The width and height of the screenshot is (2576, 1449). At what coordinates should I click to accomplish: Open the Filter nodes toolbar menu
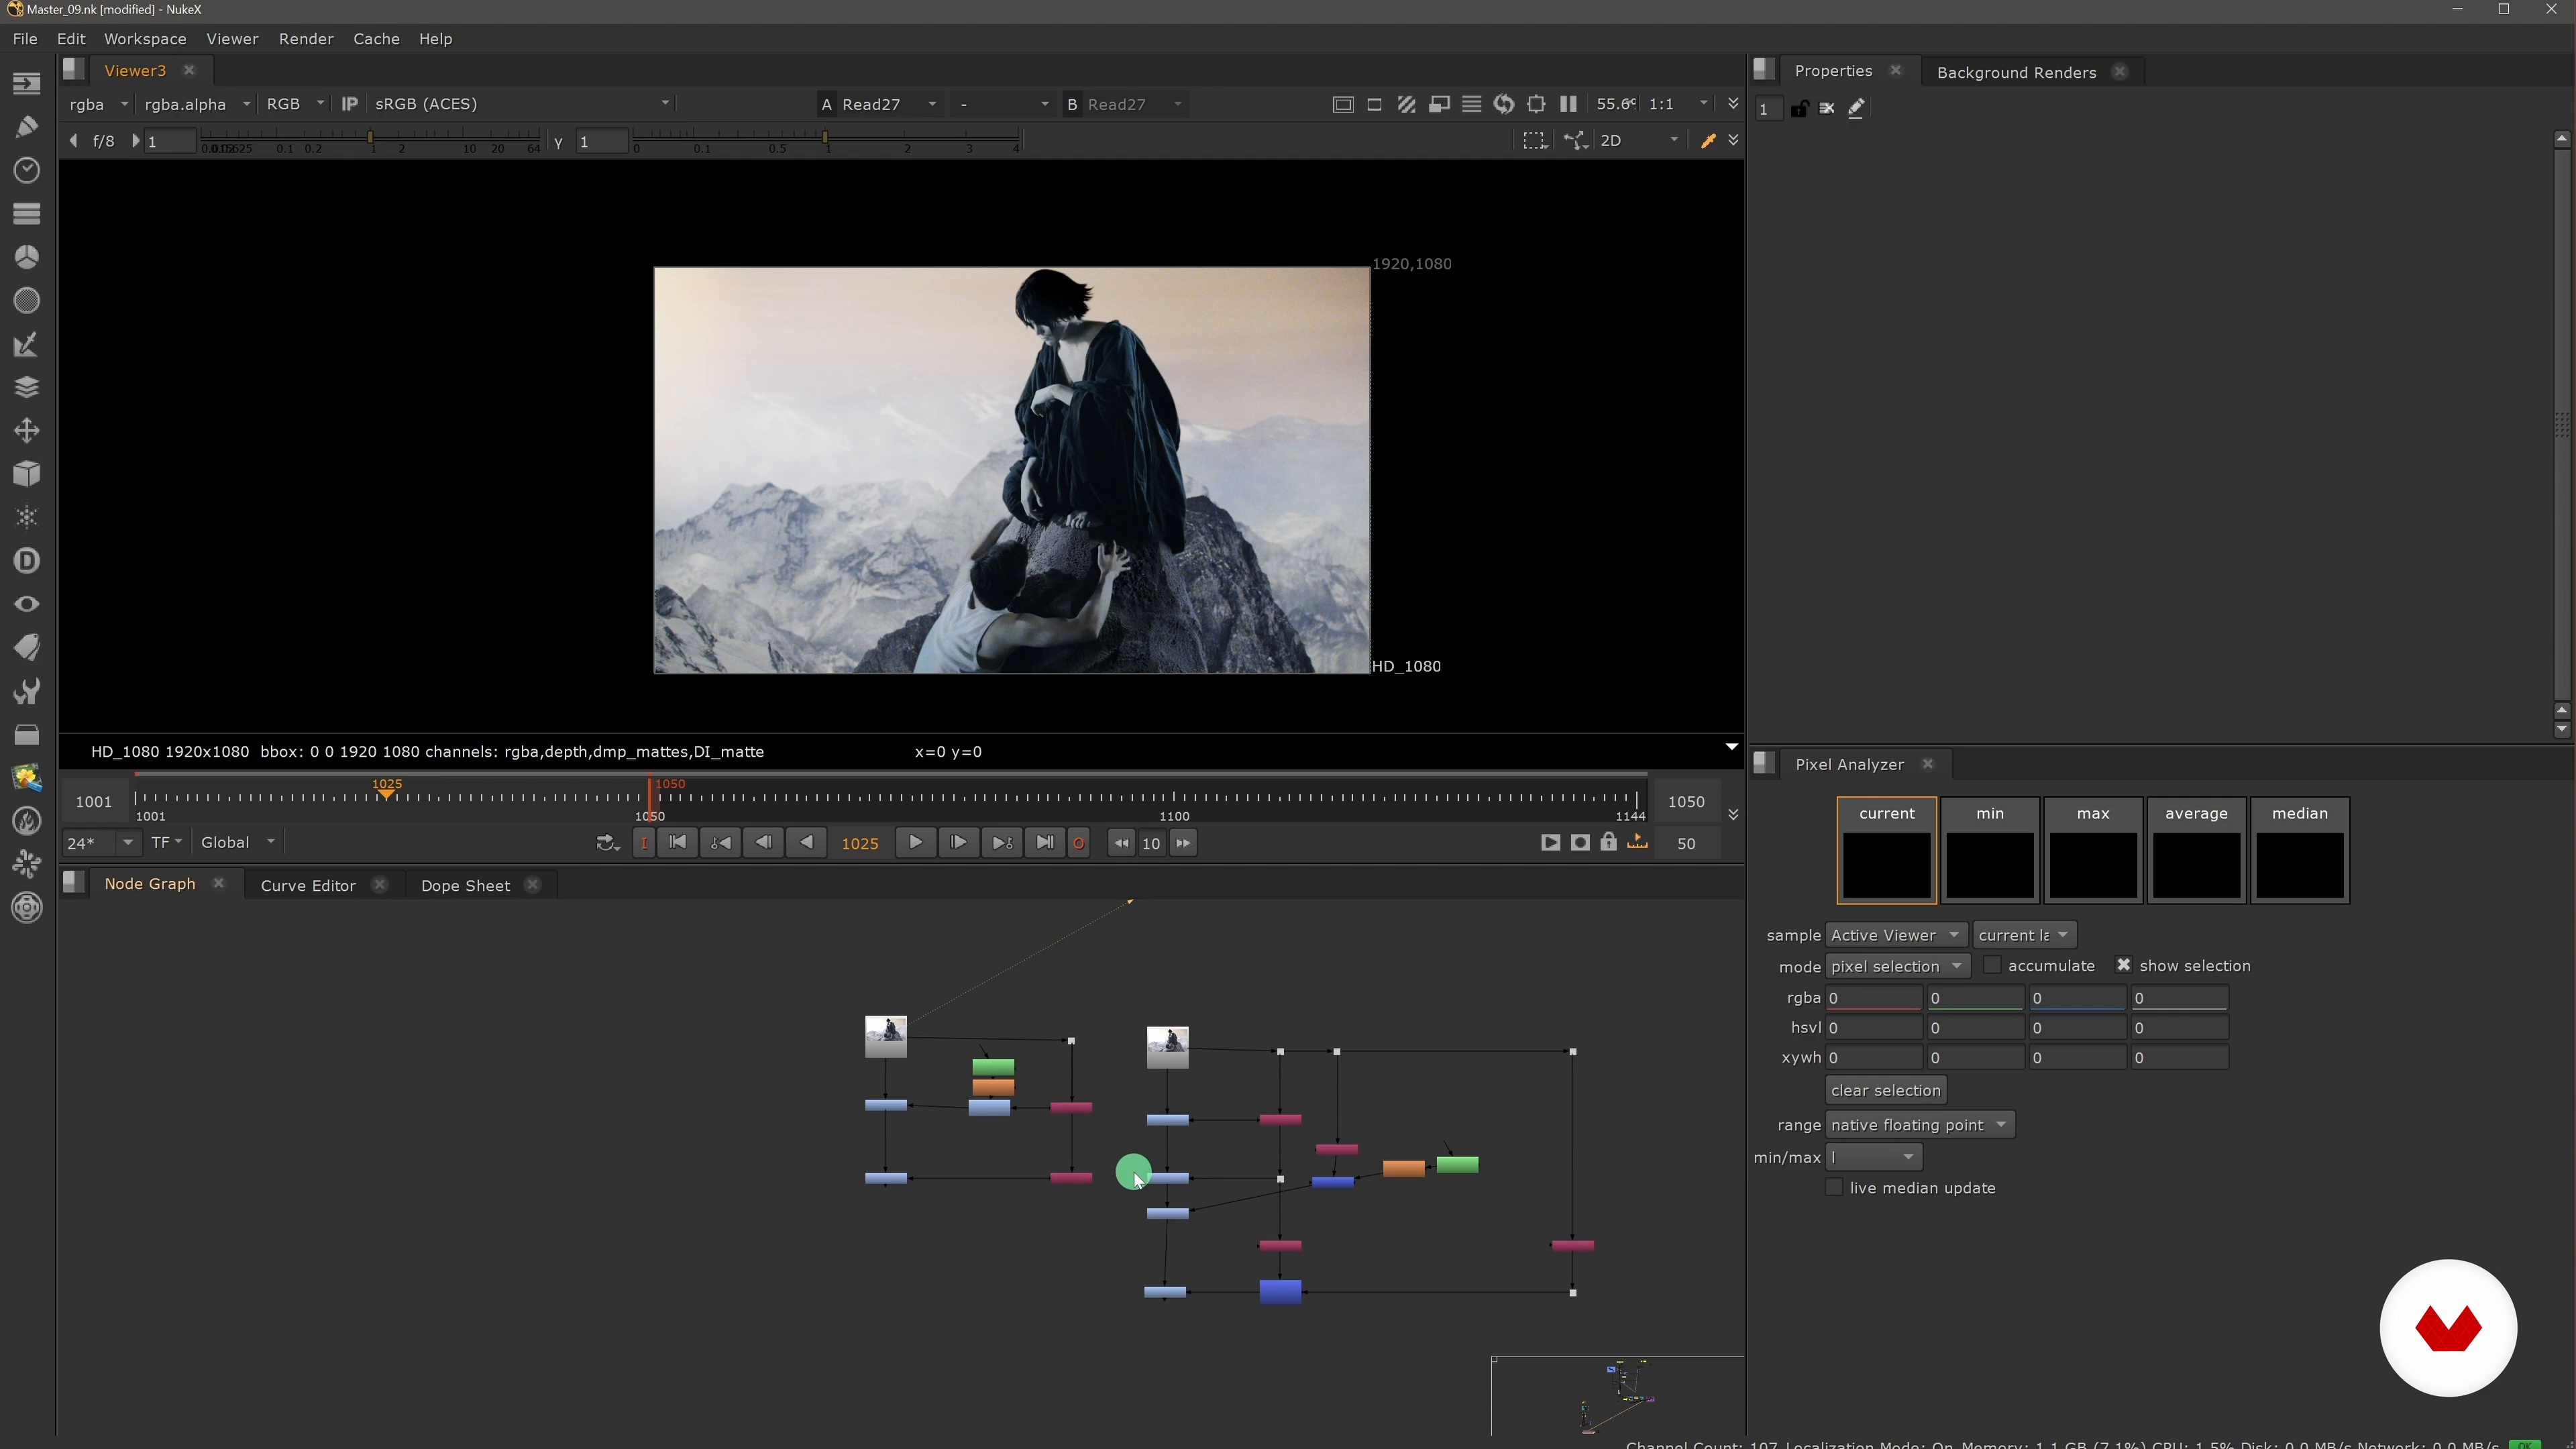(x=27, y=300)
